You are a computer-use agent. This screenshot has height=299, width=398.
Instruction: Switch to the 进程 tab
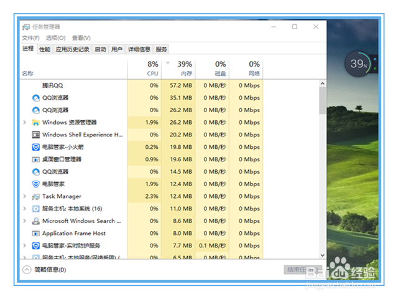[x=28, y=49]
